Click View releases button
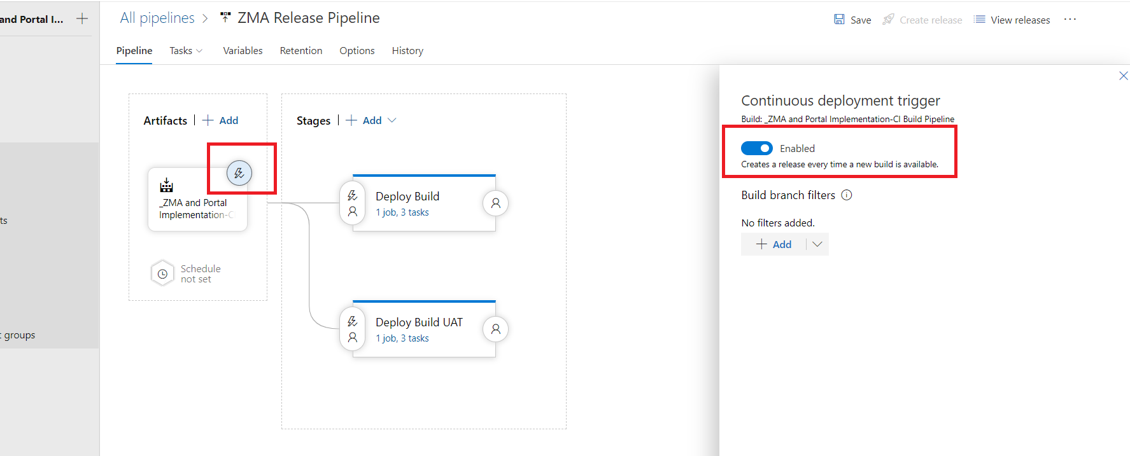Screen dimensions: 1130x456 [x=1012, y=20]
